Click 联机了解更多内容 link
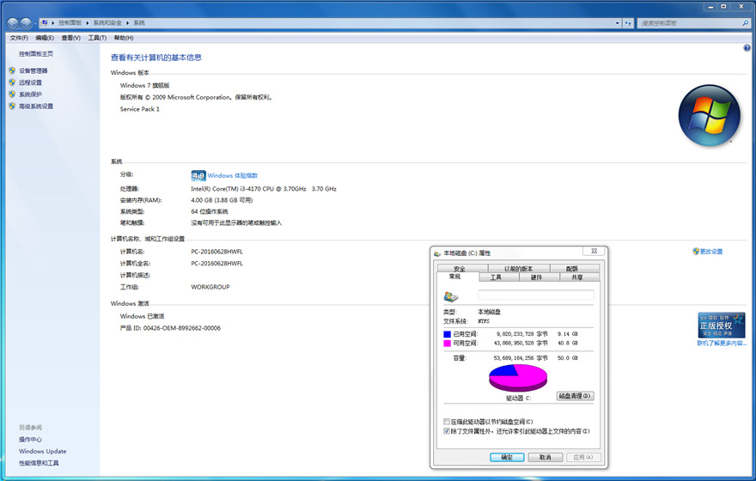The height and width of the screenshot is (481, 756). (x=722, y=344)
